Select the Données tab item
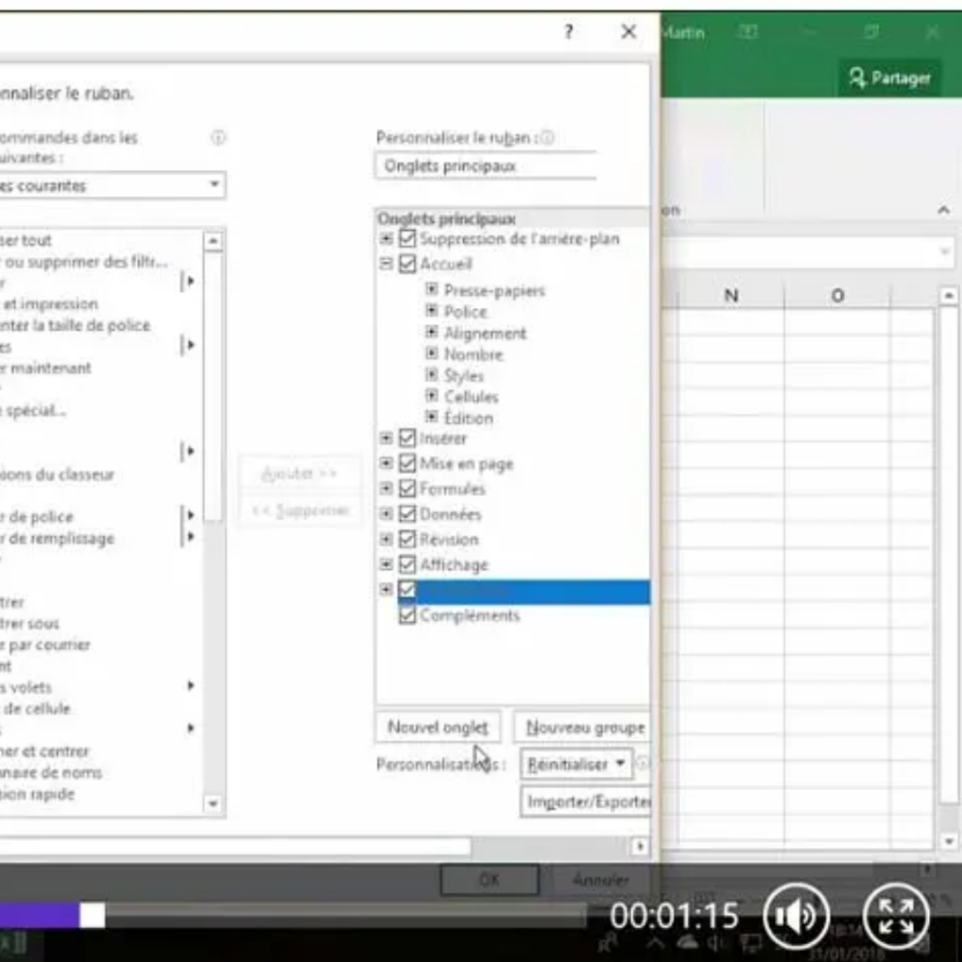This screenshot has width=962, height=962. tap(450, 514)
